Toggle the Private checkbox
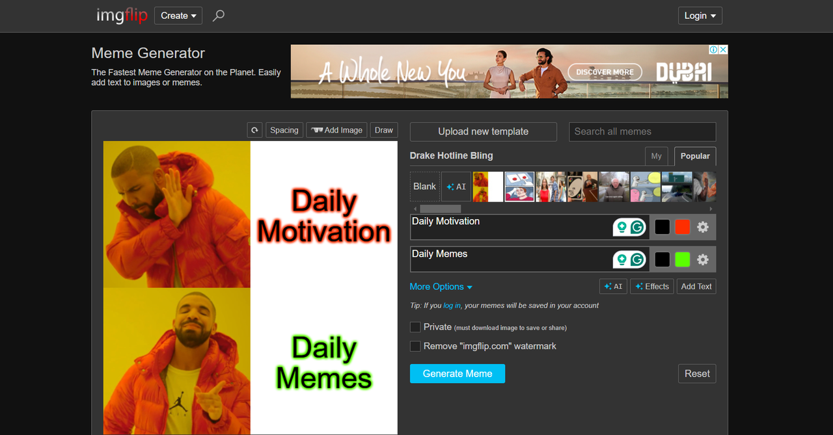This screenshot has width=833, height=435. 415,327
